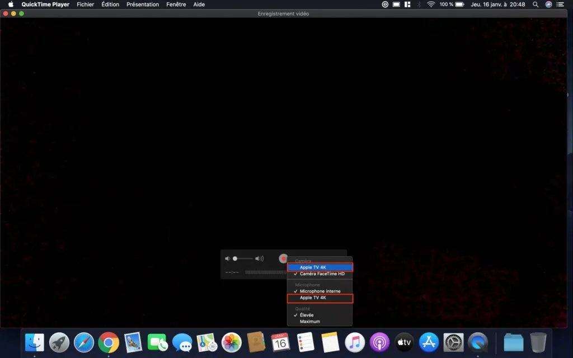Open Podcasts from the Dock
This screenshot has height=358, width=573.
[x=379, y=343]
